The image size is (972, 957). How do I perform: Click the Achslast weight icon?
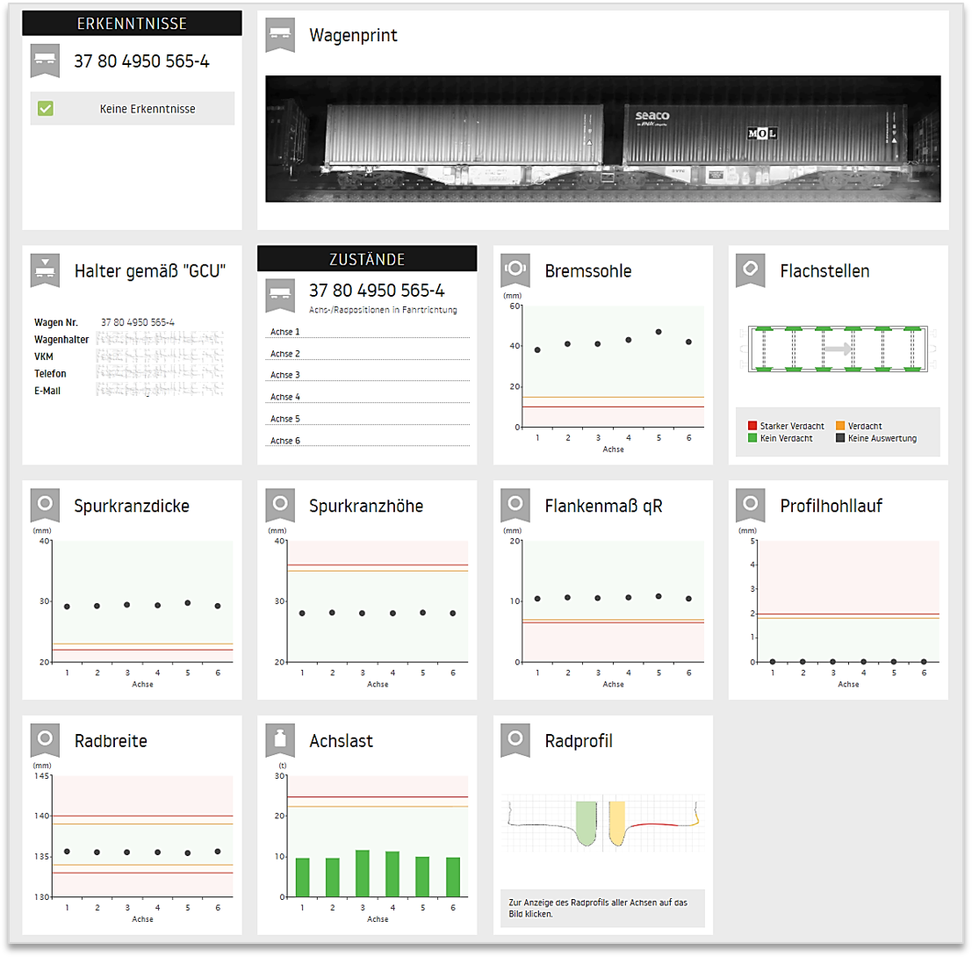click(x=279, y=741)
